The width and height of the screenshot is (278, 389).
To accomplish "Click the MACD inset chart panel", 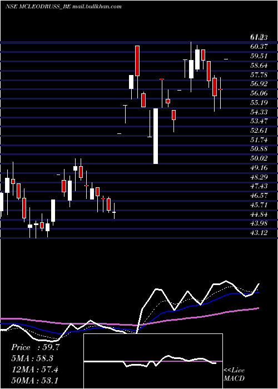I will coord(153,361).
